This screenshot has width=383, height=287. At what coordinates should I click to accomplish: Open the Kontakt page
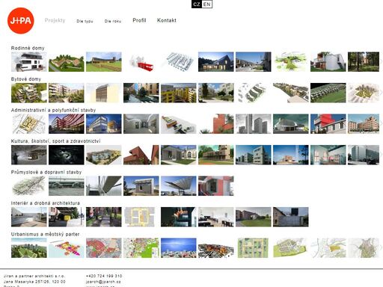(x=167, y=20)
